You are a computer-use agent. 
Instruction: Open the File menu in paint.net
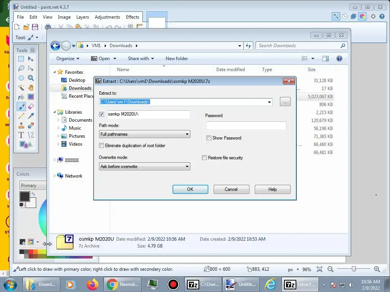(x=21, y=17)
